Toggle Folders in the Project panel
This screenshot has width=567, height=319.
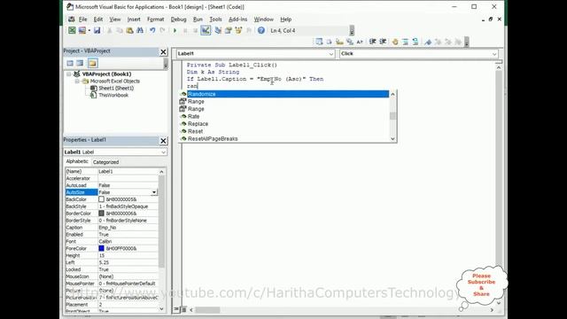click(92, 63)
